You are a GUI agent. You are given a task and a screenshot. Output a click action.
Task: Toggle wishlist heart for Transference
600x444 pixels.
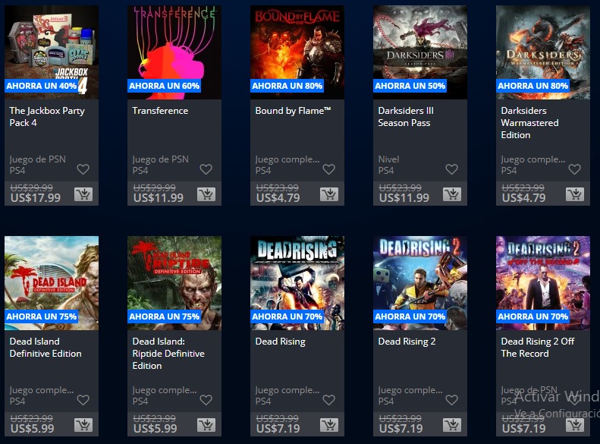click(206, 169)
